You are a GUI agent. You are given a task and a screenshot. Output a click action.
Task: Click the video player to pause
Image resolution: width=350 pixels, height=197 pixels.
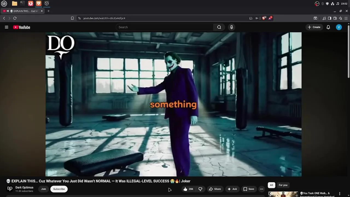173,104
